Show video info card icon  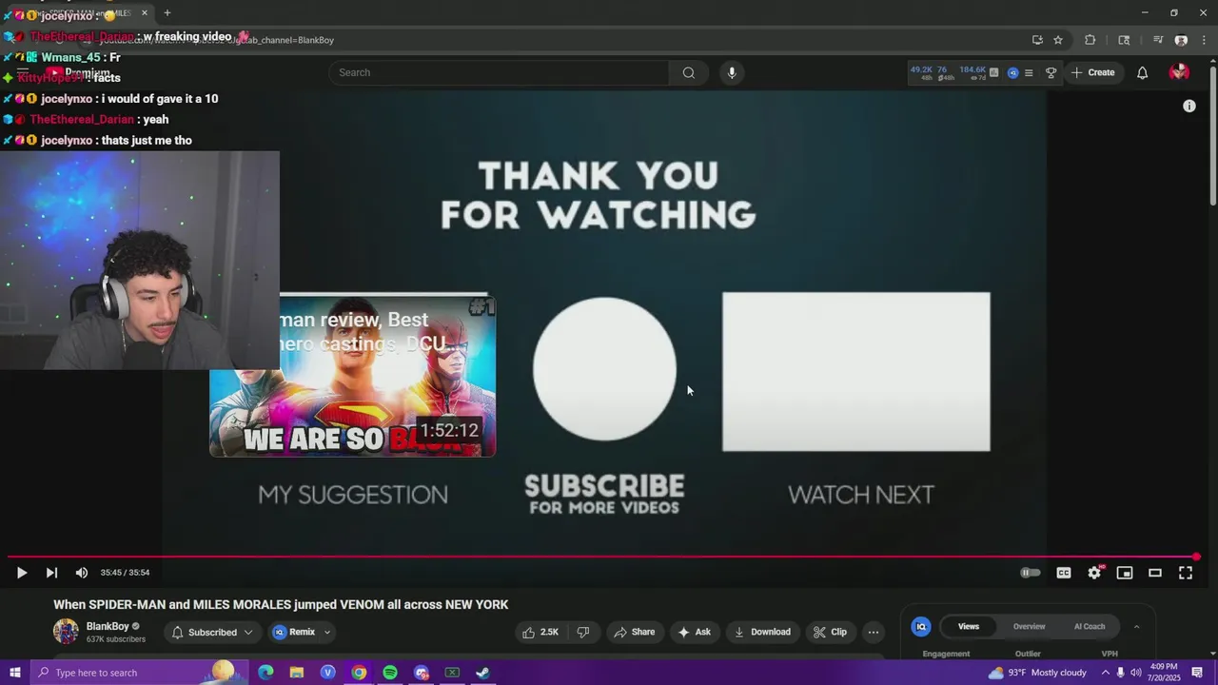pyautogui.click(x=1189, y=106)
